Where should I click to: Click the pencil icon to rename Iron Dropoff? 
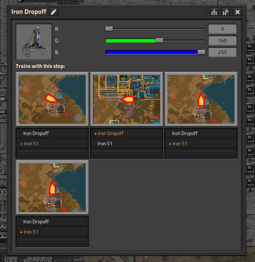tap(53, 12)
